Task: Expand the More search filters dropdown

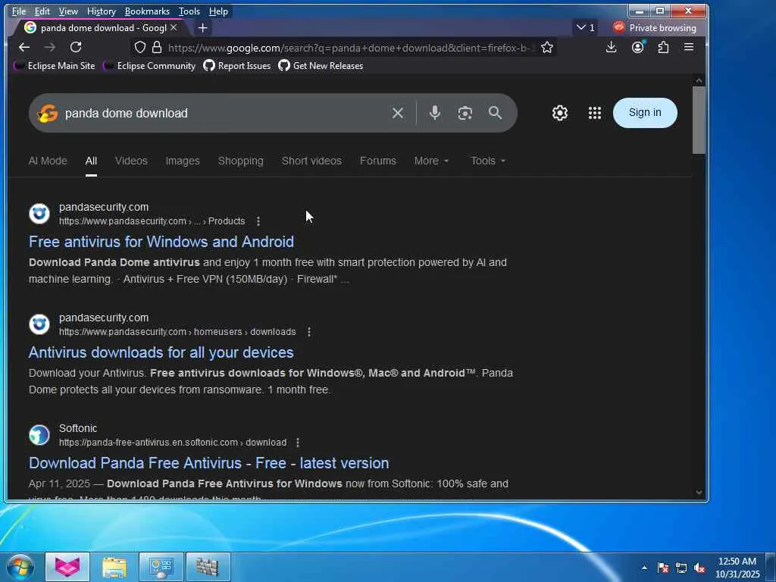Action: coord(431,161)
